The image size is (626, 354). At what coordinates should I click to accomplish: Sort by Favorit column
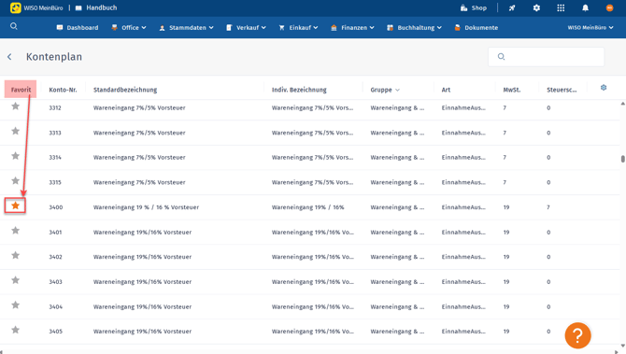click(21, 90)
